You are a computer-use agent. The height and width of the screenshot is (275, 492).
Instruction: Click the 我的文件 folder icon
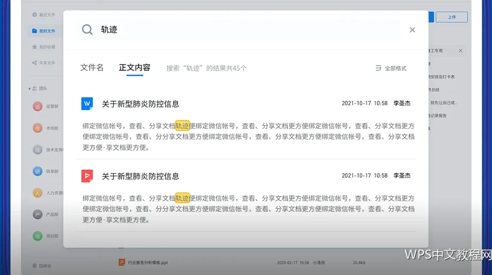point(34,31)
